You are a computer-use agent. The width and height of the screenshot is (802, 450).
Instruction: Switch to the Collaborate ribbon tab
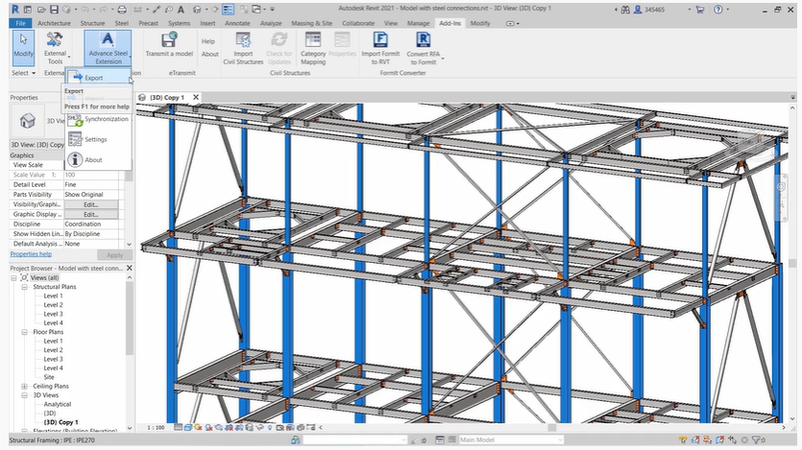pos(357,22)
